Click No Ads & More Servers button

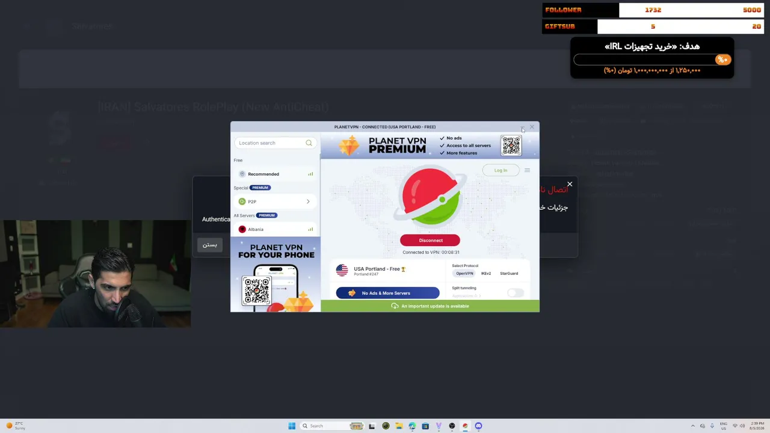click(x=387, y=293)
